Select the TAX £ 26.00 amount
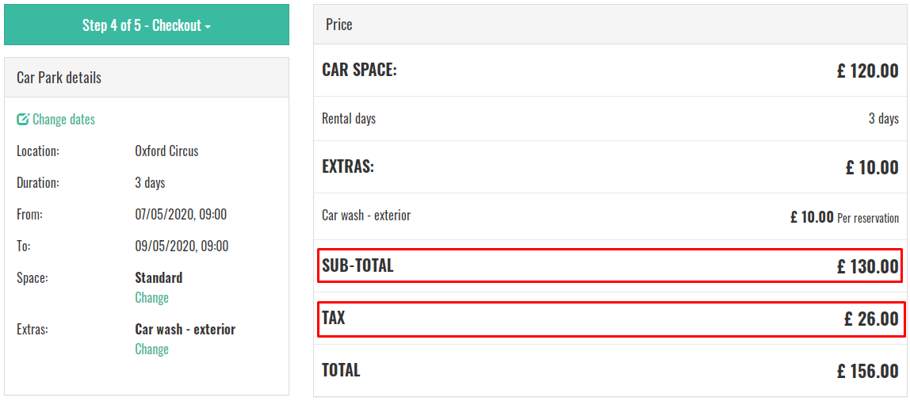Image resolution: width=910 pixels, height=401 pixels. (x=871, y=319)
